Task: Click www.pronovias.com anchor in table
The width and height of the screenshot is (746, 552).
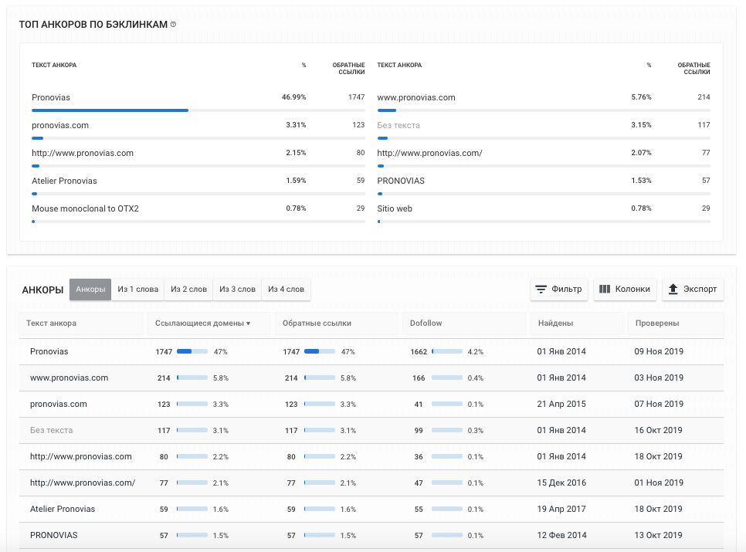Action: tap(69, 378)
